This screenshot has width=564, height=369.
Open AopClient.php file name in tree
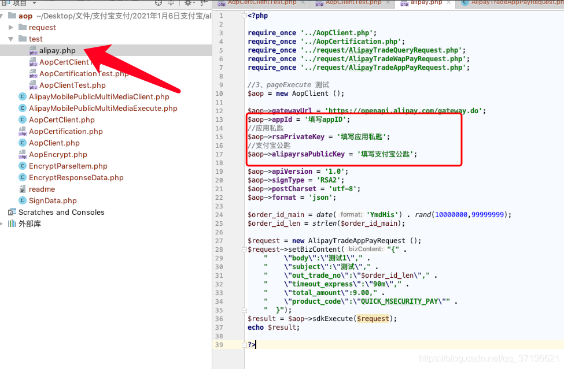click(54, 143)
